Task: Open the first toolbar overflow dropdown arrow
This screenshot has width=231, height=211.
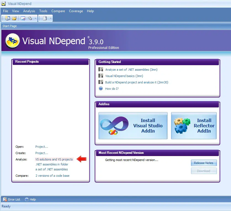Action: pyautogui.click(x=36, y=19)
